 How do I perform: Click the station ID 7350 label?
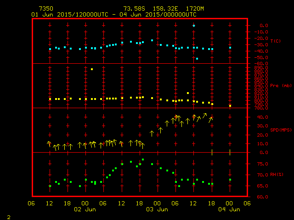click(x=46, y=9)
